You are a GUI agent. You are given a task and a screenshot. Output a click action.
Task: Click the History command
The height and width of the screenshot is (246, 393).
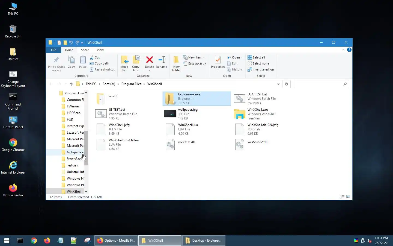(x=234, y=69)
